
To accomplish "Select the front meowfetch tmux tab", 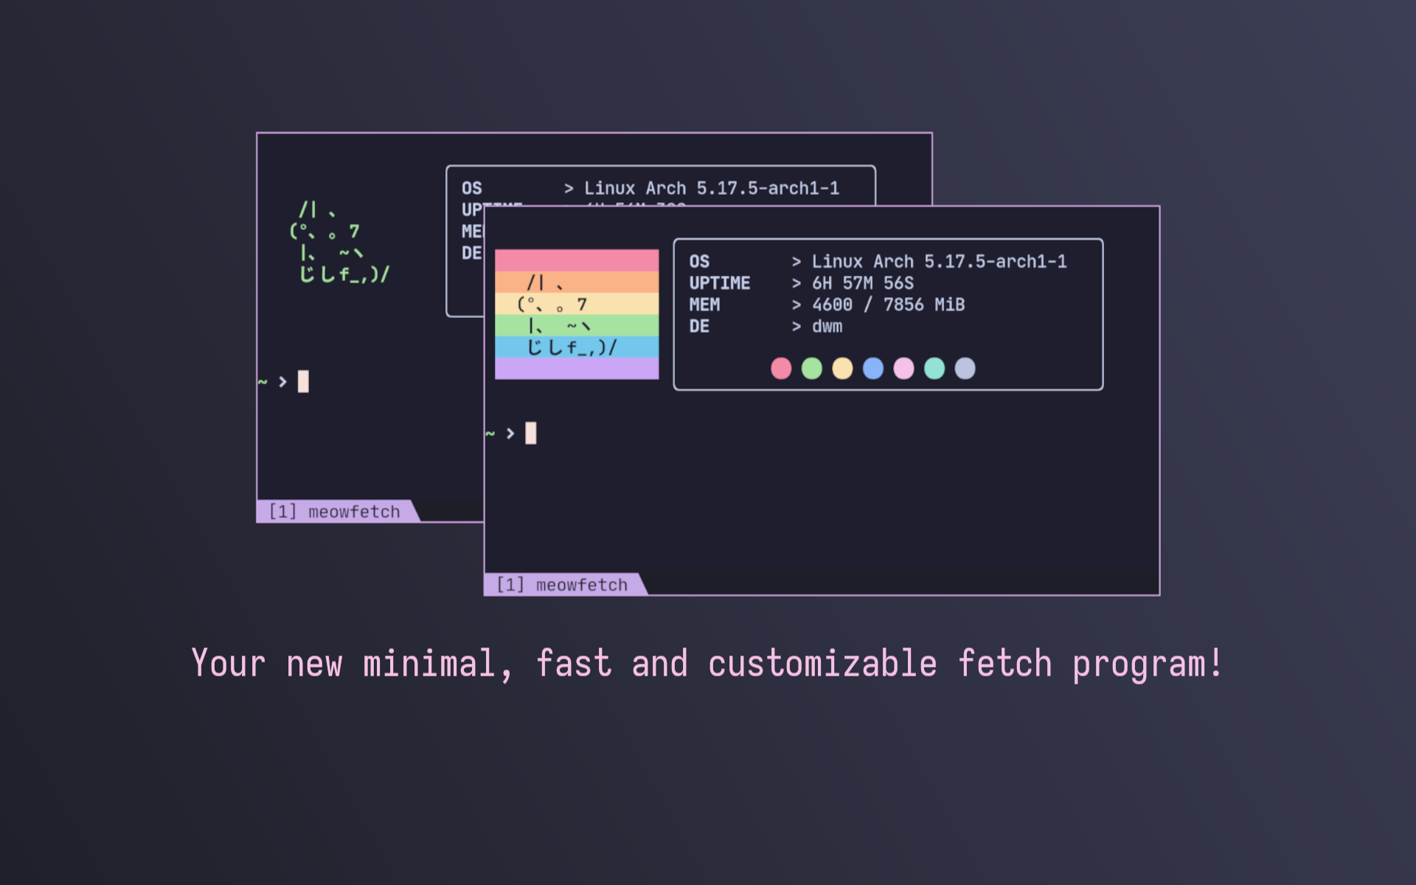I will (x=562, y=585).
